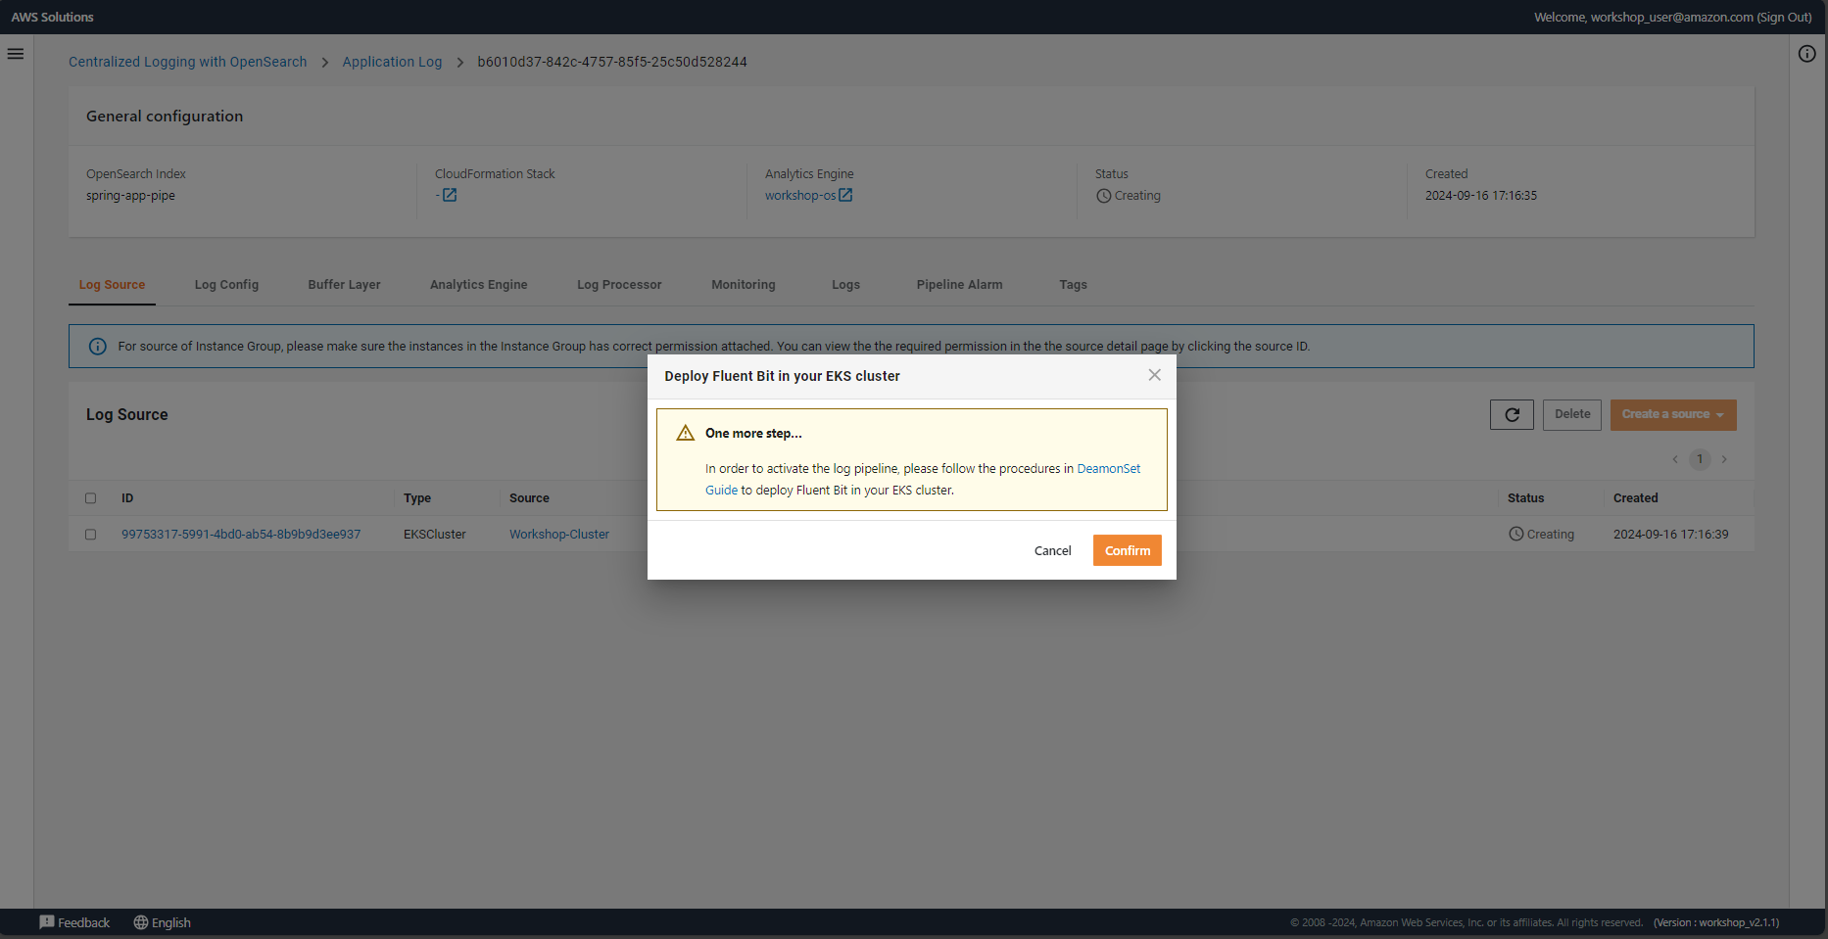Open CloudFormation Stack external link icon
Image resolution: width=1828 pixels, height=939 pixels.
pos(450,195)
